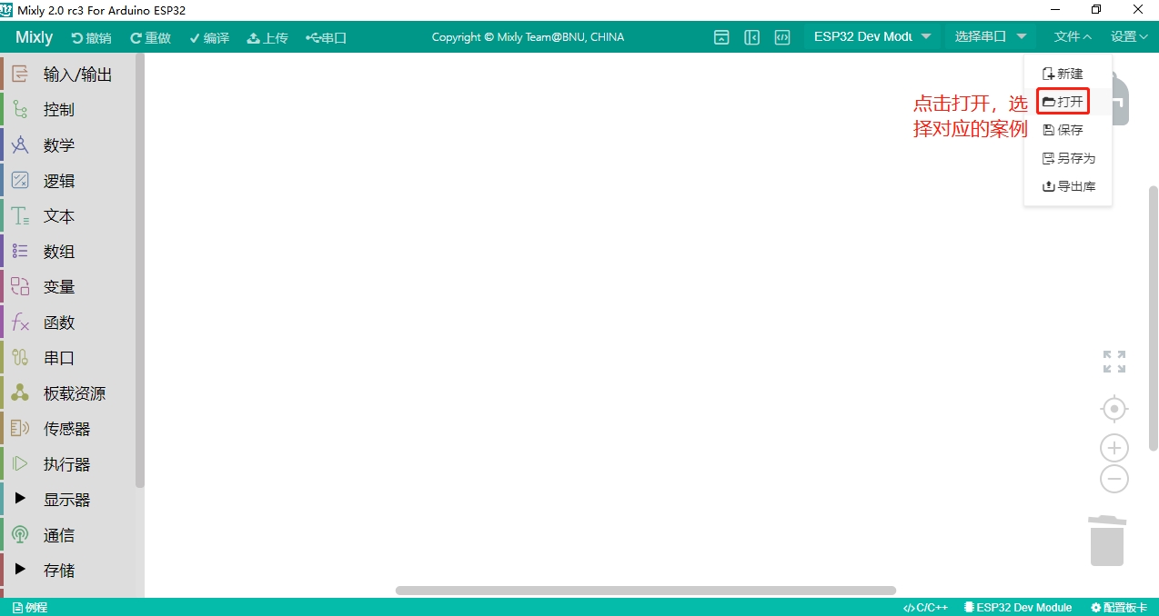Expand the 存储 category triangle
This screenshot has height=616, width=1159.
pyautogui.click(x=20, y=570)
